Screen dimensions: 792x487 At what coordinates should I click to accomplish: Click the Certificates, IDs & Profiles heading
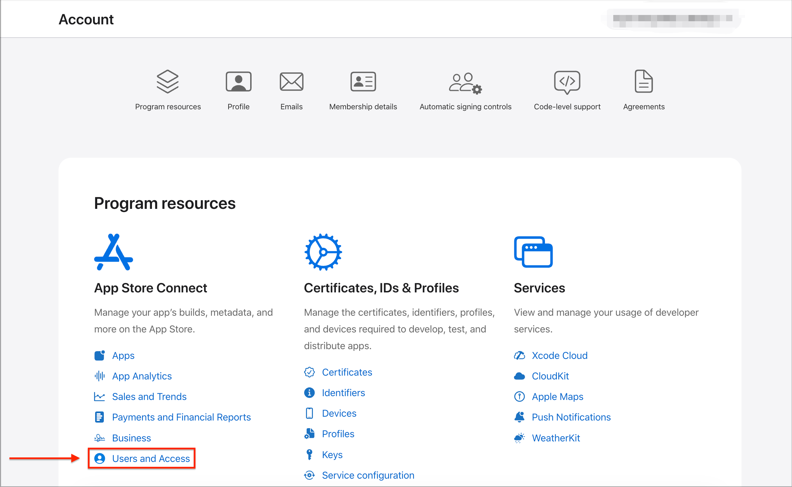point(382,288)
